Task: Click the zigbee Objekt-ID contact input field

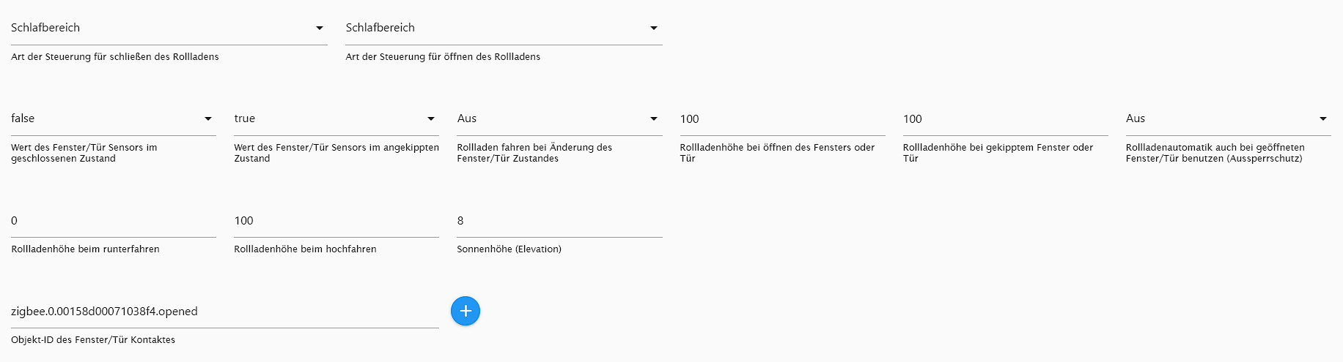Action: 225,312
